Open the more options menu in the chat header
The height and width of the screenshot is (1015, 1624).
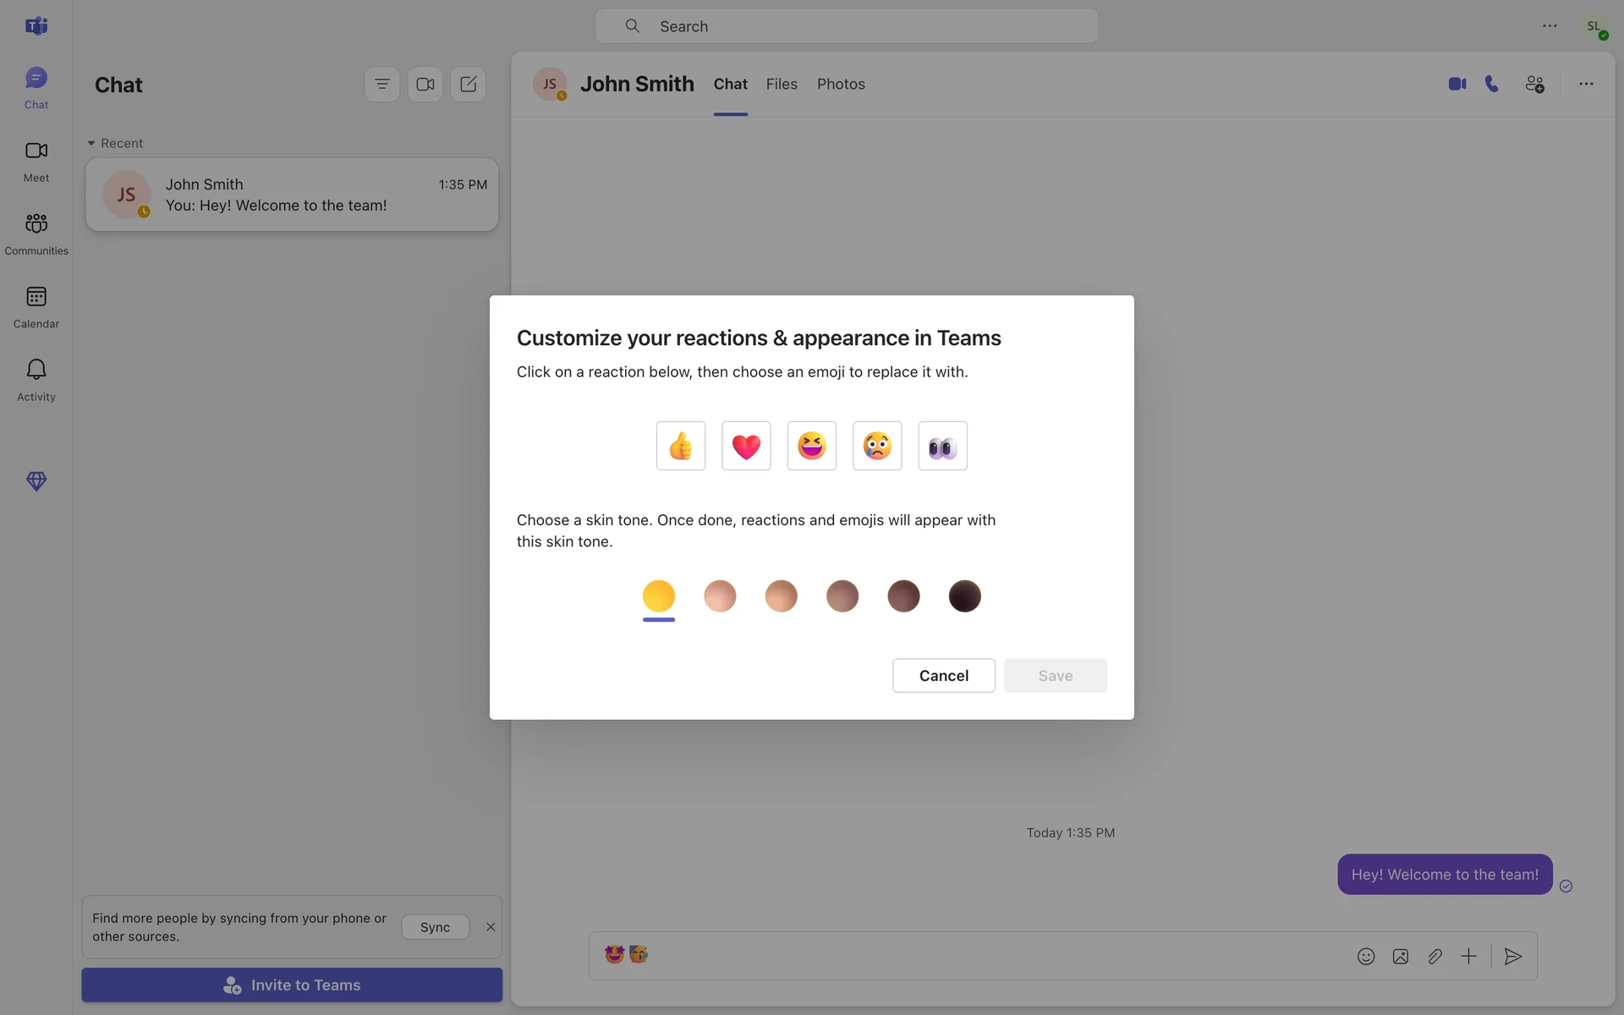(1586, 85)
